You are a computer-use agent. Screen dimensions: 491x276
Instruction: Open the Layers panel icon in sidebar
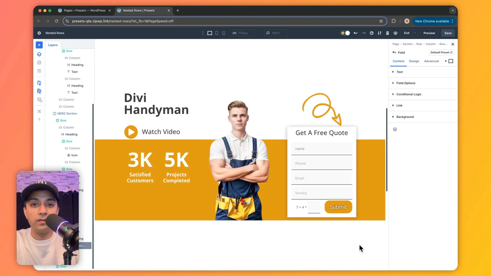39,54
